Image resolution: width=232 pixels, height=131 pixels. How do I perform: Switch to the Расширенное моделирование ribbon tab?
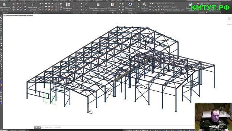coord(31,1)
